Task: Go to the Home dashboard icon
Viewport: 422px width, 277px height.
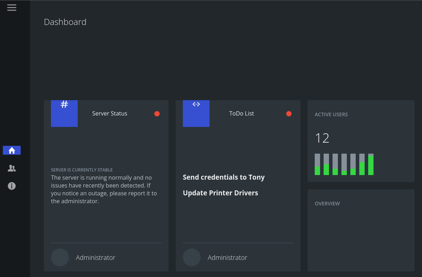Action: [12, 150]
